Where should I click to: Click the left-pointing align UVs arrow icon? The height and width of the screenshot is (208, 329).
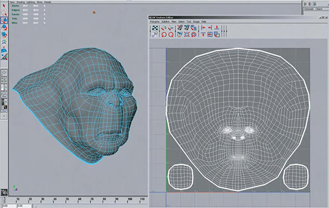(x=204, y=28)
